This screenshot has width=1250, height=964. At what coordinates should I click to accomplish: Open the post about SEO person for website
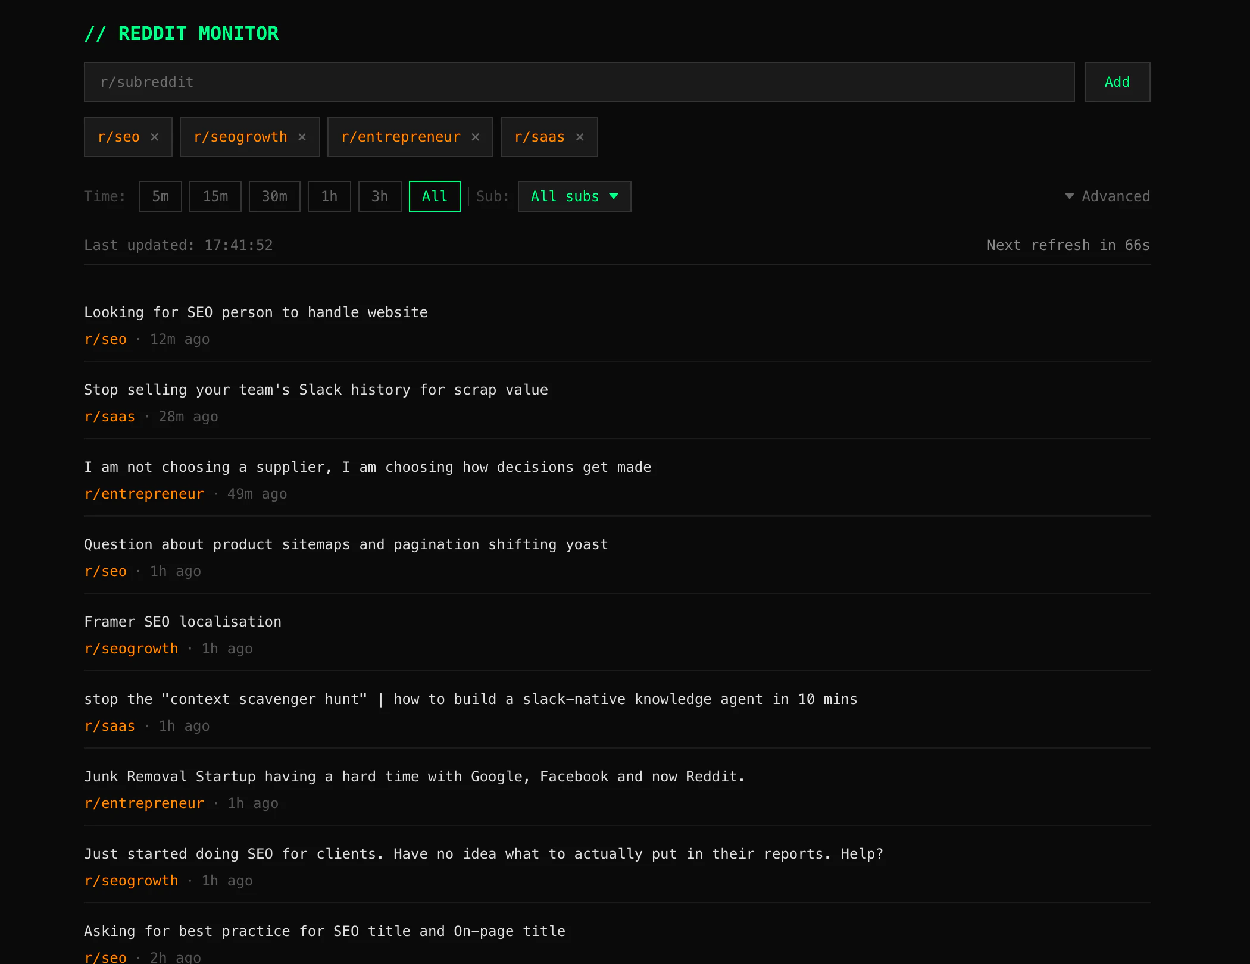point(255,312)
